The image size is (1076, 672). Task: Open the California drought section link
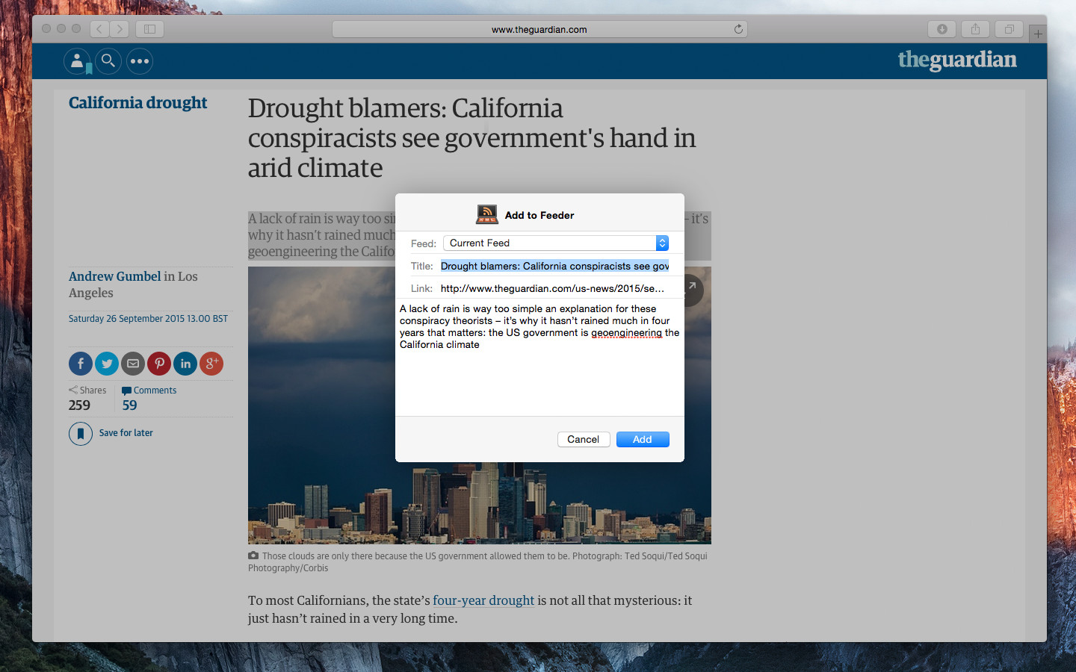click(x=137, y=102)
